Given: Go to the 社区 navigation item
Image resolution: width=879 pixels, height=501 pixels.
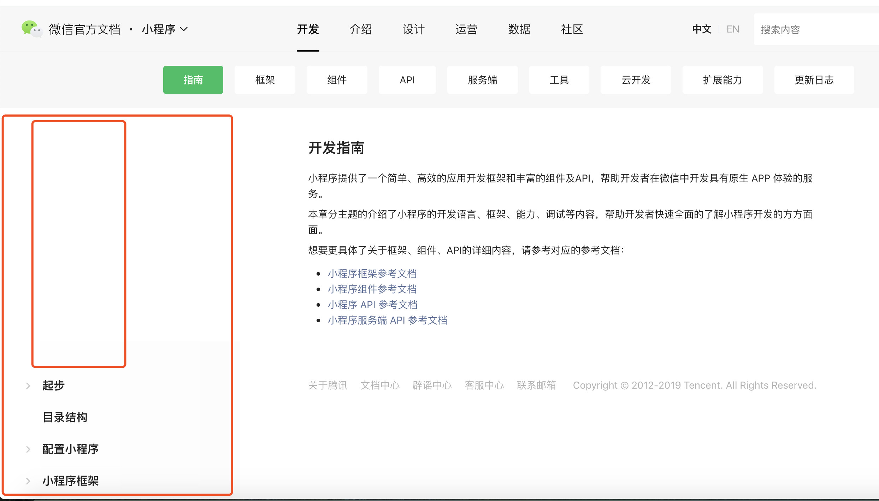Looking at the screenshot, I should pos(572,29).
